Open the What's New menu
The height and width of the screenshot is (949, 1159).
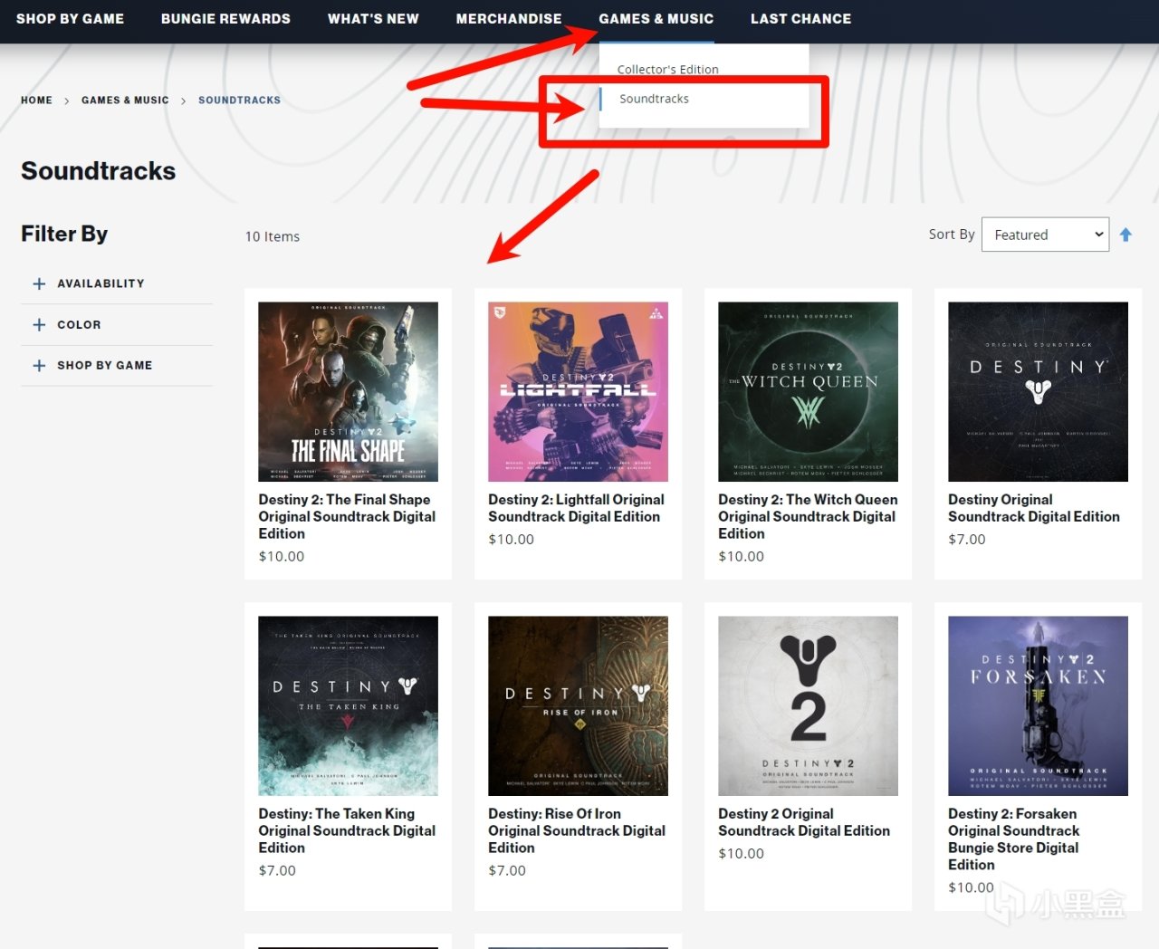[x=373, y=18]
